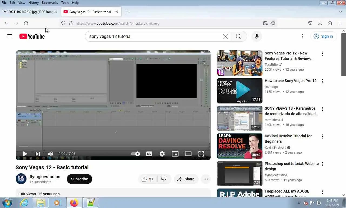Reload the current page
Viewport: 346px width, 208px height.
point(26,23)
